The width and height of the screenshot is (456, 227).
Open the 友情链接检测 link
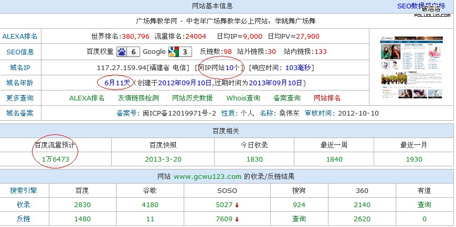pyautogui.click(x=138, y=98)
